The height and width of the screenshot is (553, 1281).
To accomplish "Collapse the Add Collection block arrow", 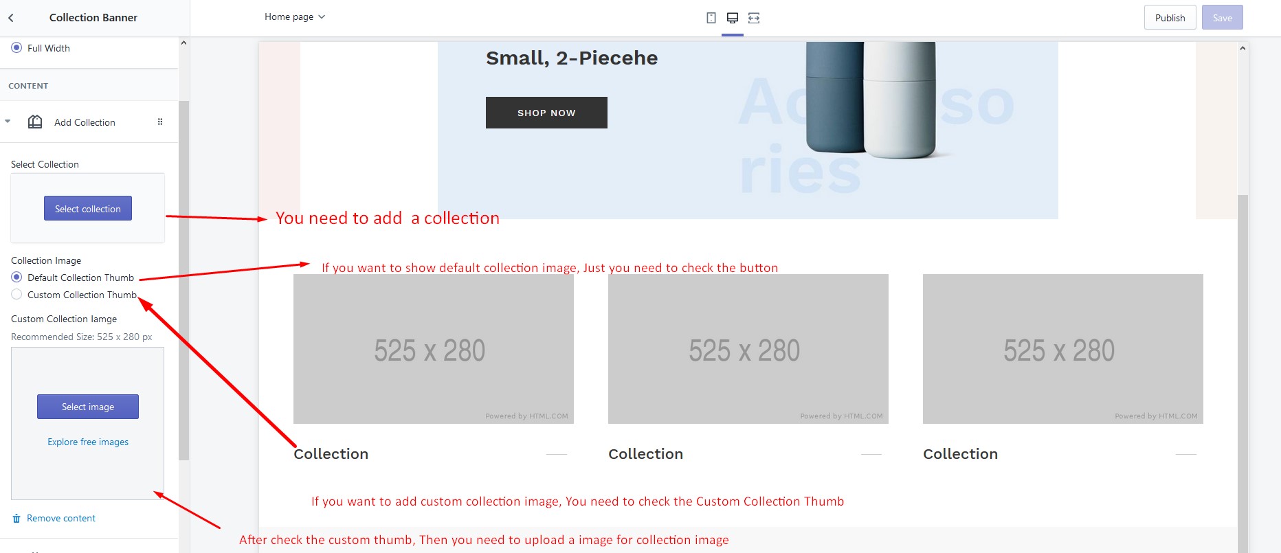I will (x=8, y=122).
